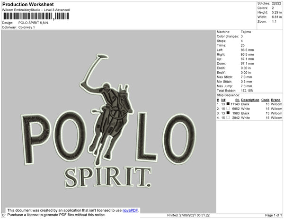This screenshot has width=284, height=219.
Task: Click the Total Bobbin value 172.15ft
Action: [x=247, y=91]
